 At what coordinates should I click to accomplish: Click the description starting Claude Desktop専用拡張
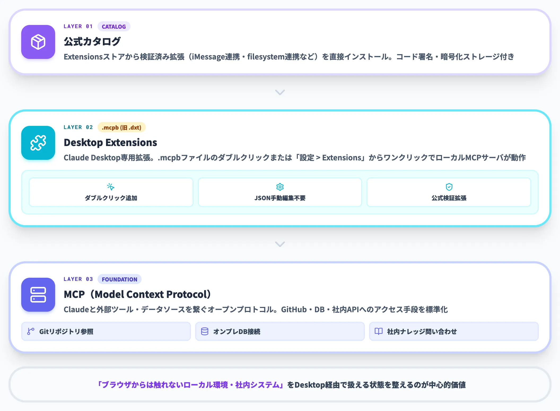click(295, 158)
